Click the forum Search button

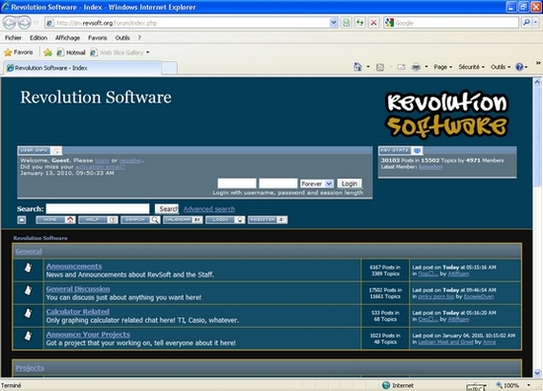tap(167, 209)
